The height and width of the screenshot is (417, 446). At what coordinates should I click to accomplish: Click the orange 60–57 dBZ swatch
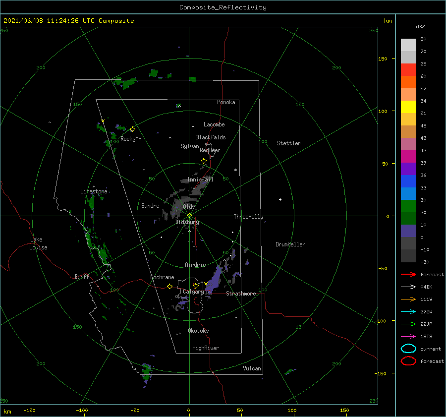[408, 82]
